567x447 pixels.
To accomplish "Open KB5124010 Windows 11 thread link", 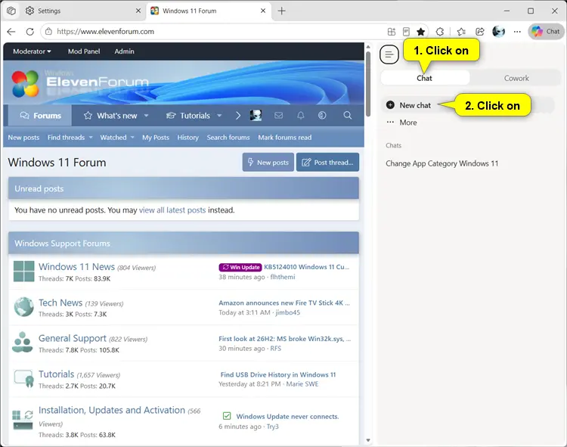I will 307,267.
